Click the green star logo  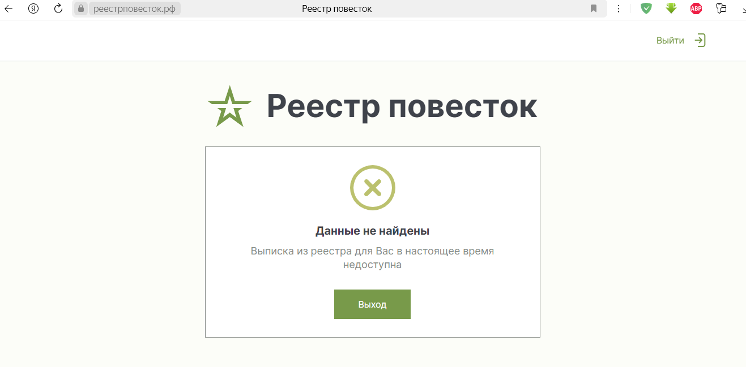point(229,106)
